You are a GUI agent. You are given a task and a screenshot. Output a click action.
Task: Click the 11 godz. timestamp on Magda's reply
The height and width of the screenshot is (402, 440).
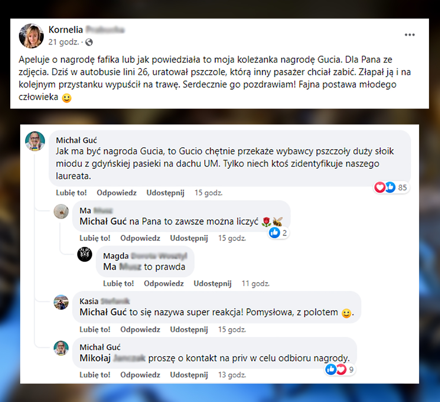coord(255,283)
